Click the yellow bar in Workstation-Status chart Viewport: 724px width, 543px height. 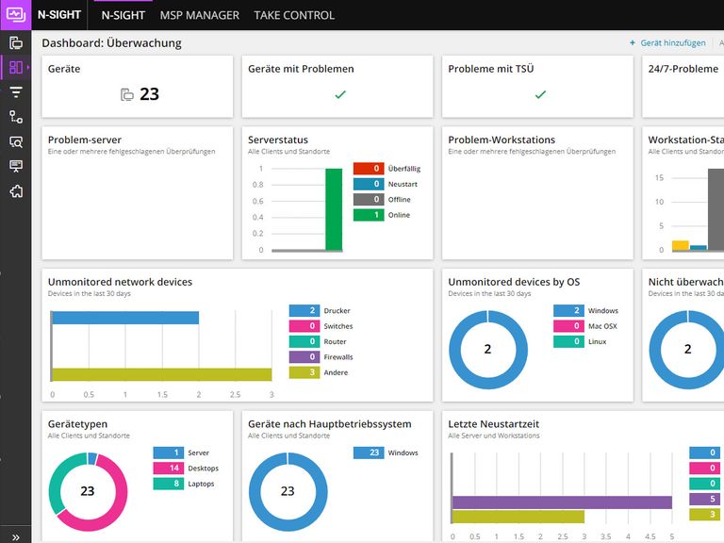coord(680,246)
